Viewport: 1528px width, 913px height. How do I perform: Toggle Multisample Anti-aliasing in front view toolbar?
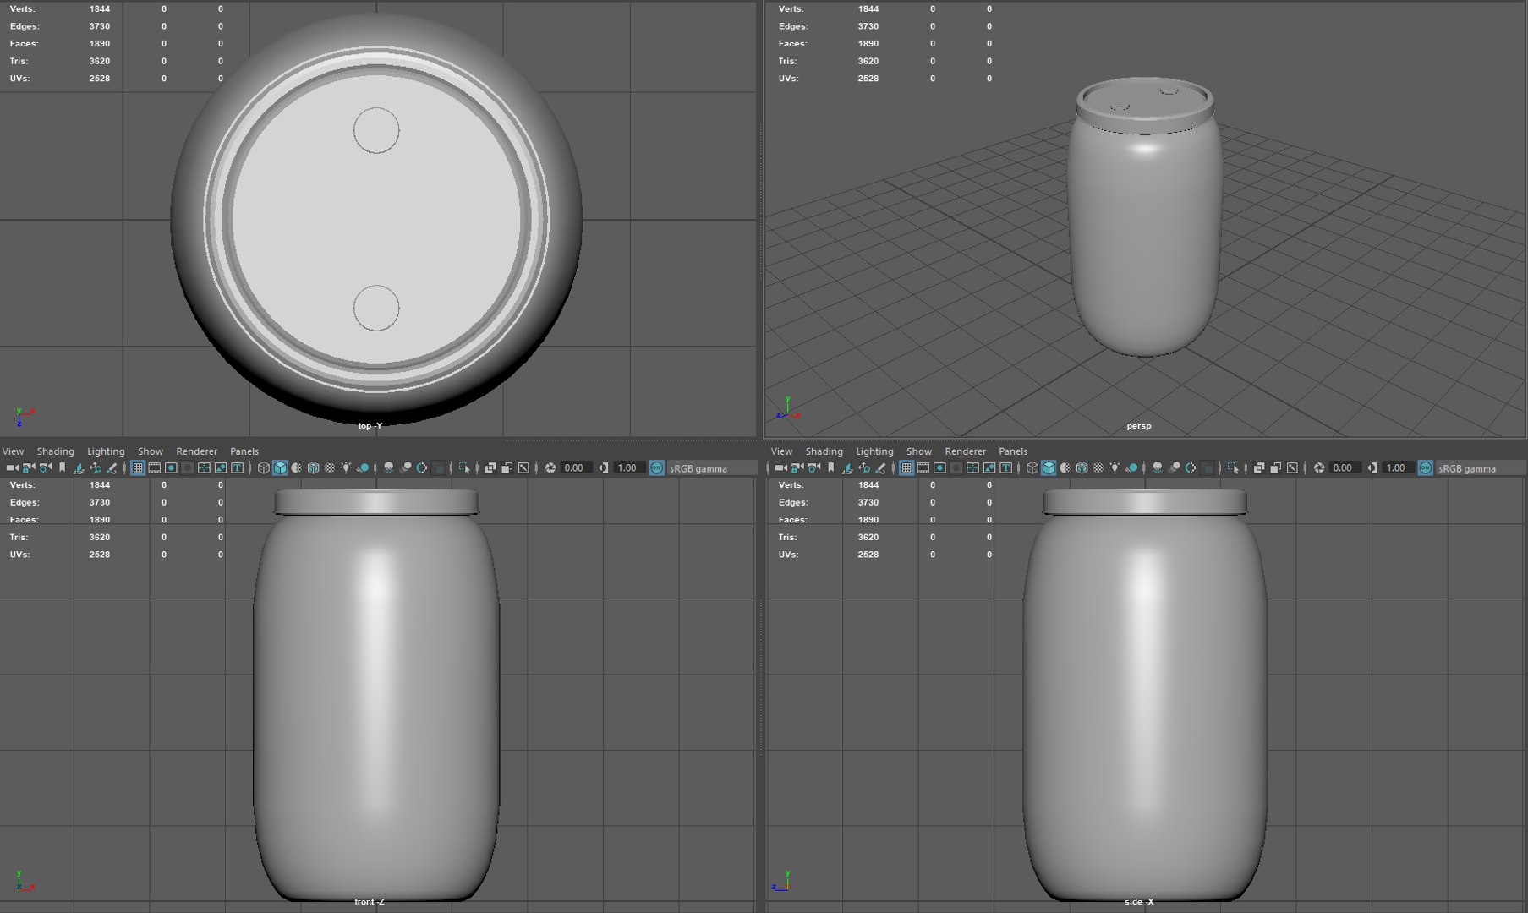(x=422, y=467)
